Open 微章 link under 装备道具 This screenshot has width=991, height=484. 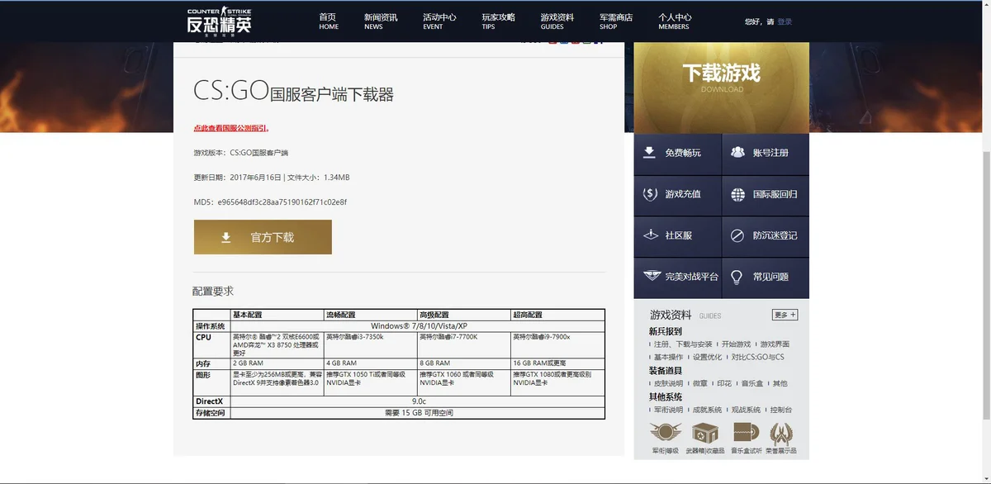coord(699,384)
